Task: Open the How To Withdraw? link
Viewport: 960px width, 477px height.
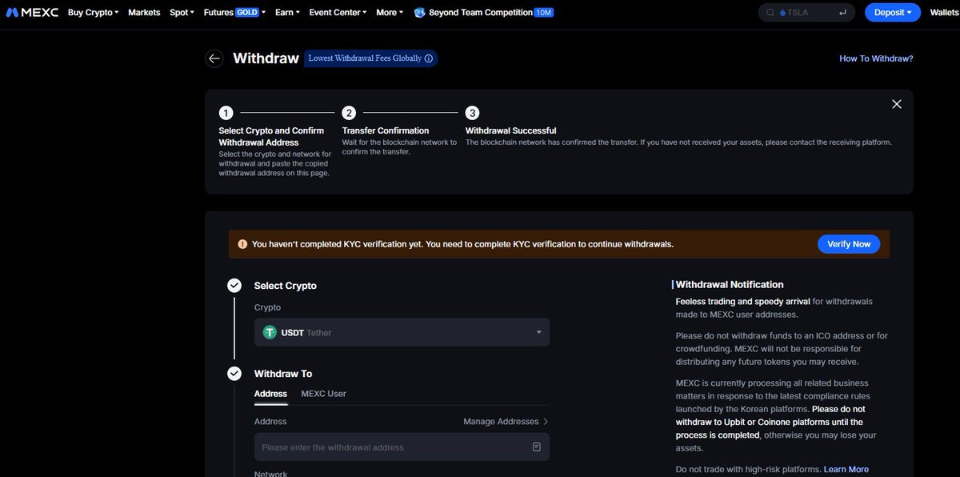Action: click(876, 58)
